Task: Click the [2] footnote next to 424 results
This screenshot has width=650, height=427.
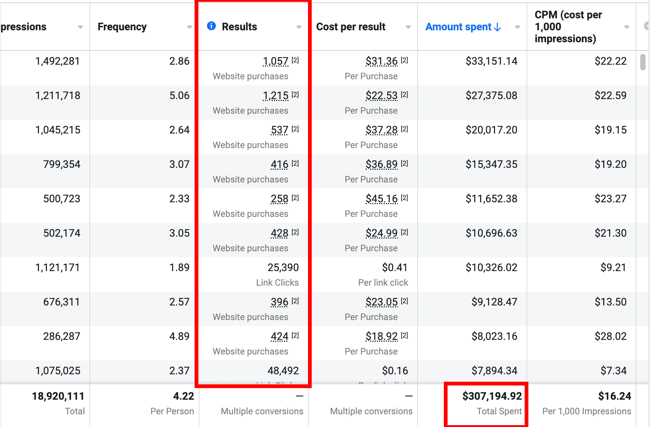Action: coord(295,335)
